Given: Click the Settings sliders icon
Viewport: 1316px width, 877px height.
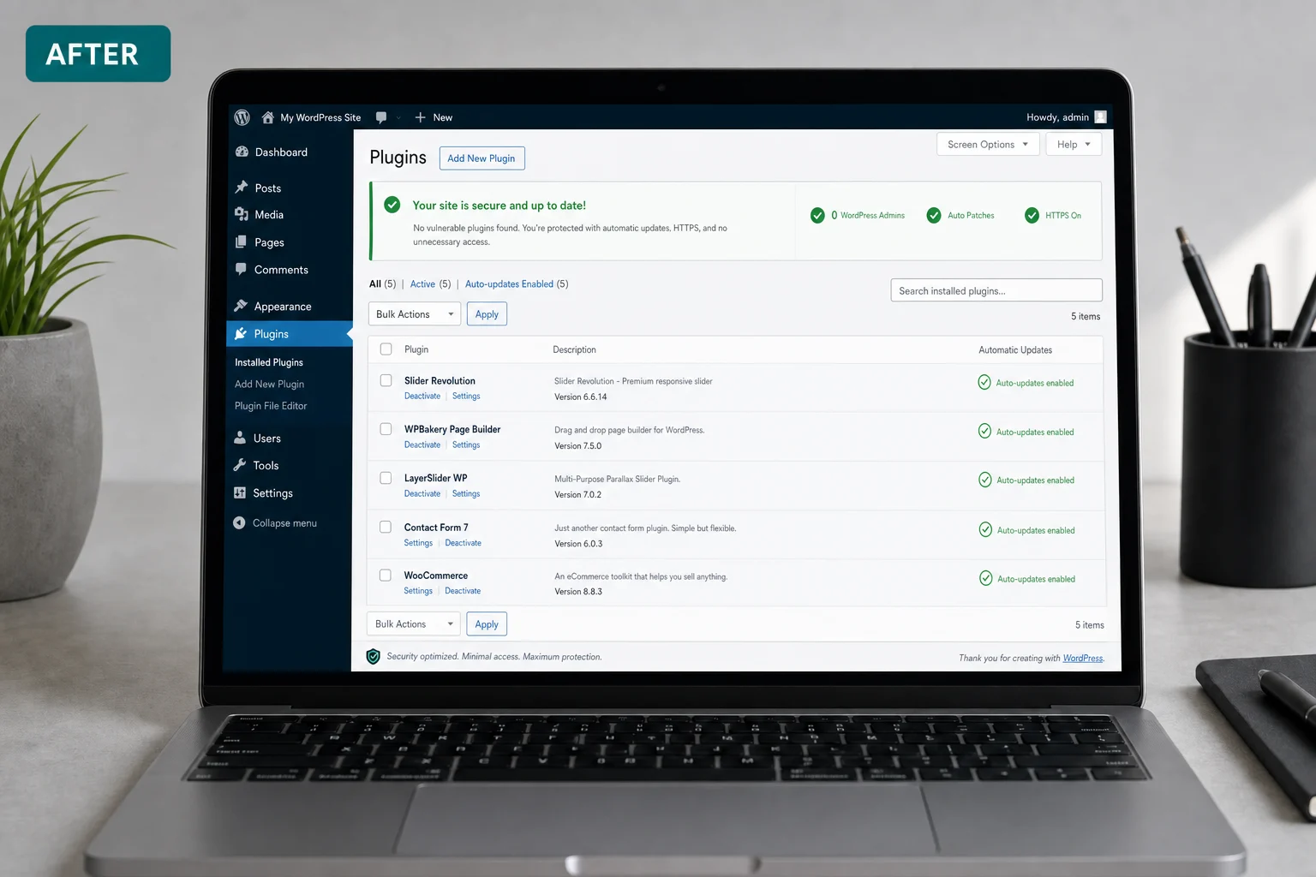Looking at the screenshot, I should click(240, 492).
